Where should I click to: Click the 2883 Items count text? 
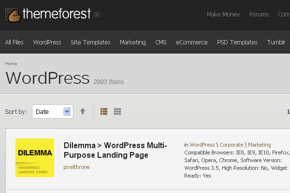(x=109, y=82)
